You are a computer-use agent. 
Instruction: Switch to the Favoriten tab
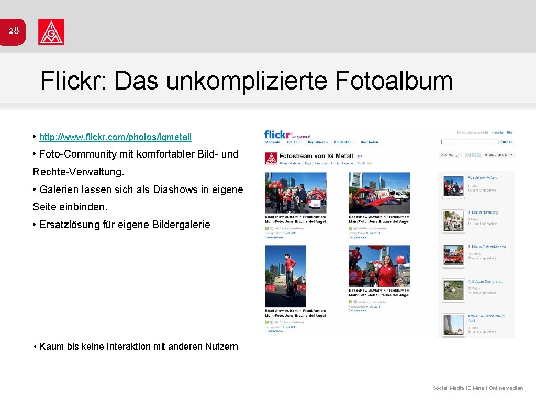coord(348,163)
